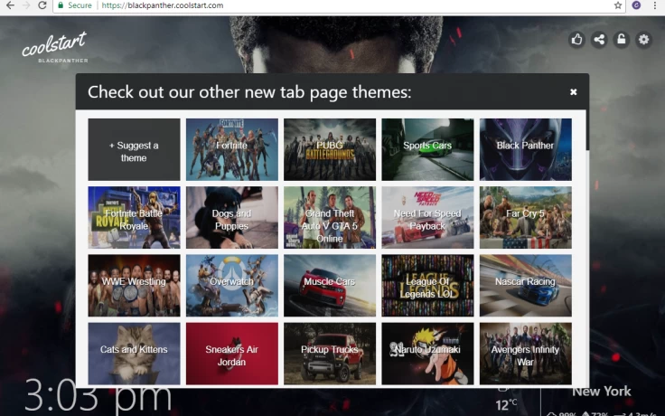The height and width of the screenshot is (416, 665).
Task: Pick the Need For Speed Payback theme
Action: pyautogui.click(x=427, y=217)
